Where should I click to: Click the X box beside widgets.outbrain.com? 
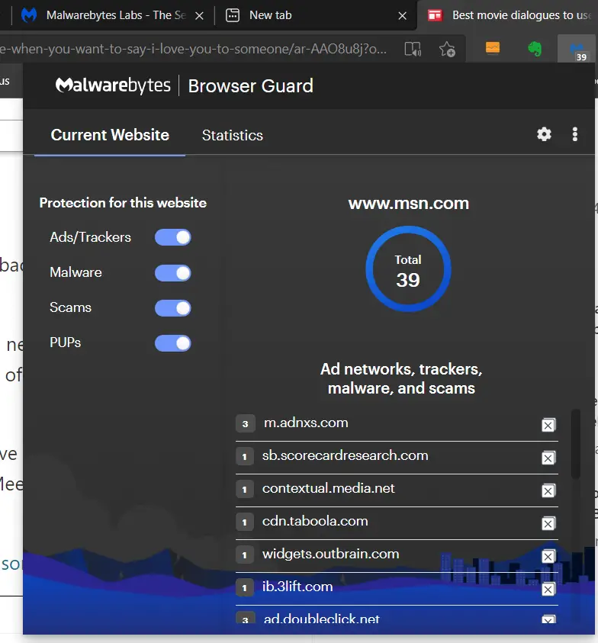548,557
